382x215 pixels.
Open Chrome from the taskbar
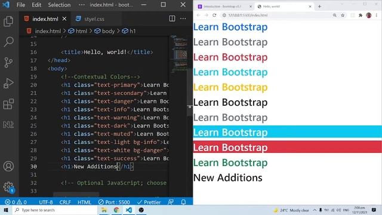tap(116, 210)
